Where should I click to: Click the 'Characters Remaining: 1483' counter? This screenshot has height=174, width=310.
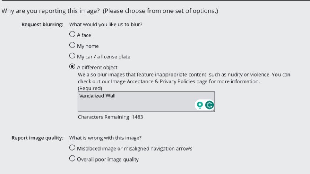pyautogui.click(x=110, y=117)
